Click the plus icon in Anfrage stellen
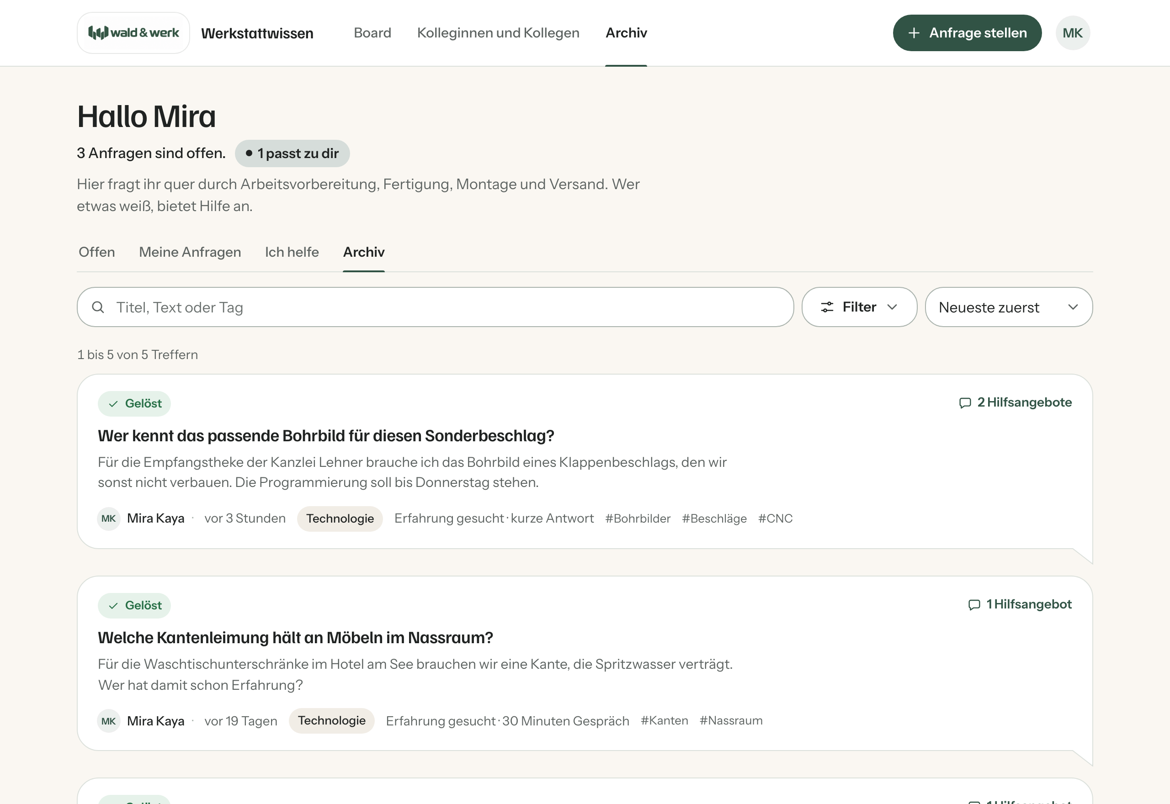Viewport: 1170px width, 804px height. tap(914, 33)
